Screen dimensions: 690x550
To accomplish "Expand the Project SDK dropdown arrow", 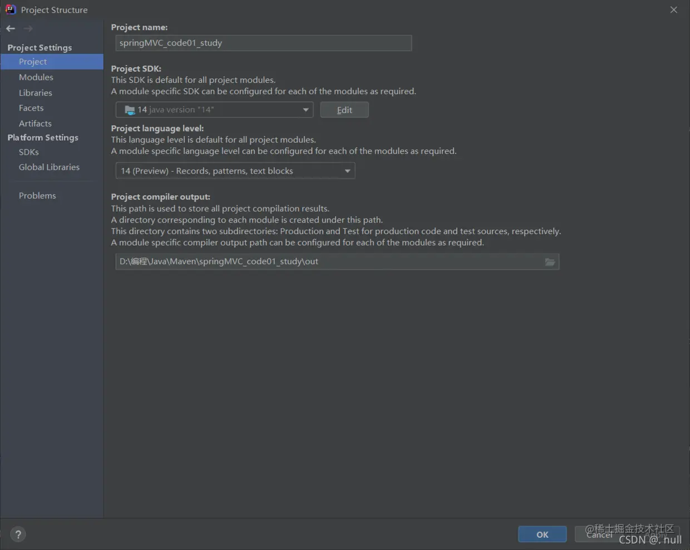I will [305, 110].
